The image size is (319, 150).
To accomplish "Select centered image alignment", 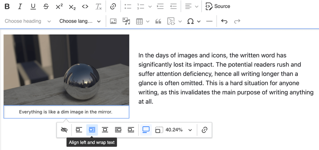I will (x=105, y=130).
